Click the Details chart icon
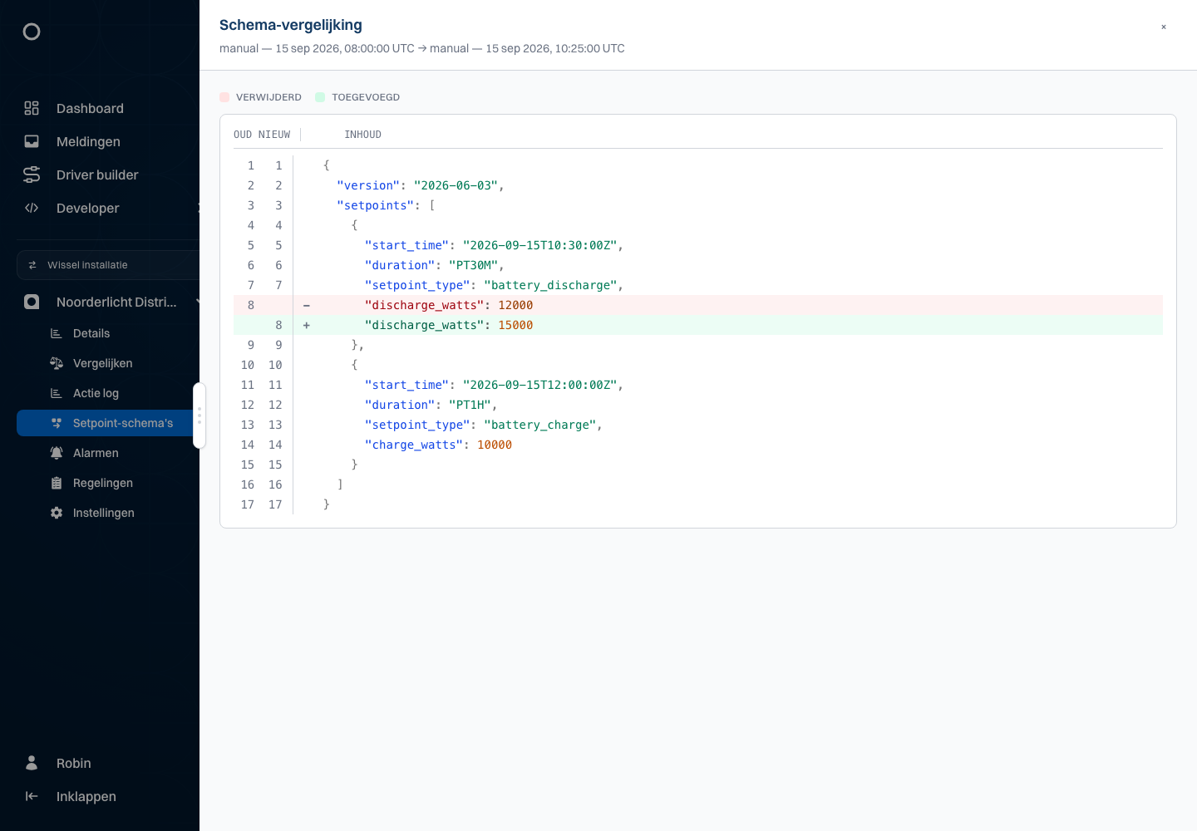 [57, 333]
